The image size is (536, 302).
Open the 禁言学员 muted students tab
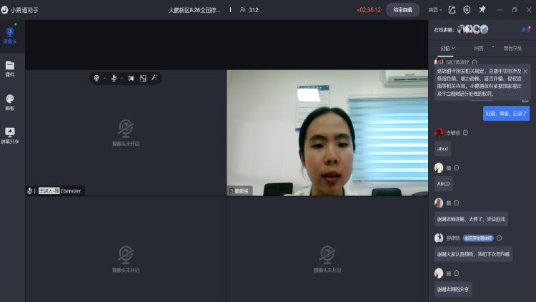coord(513,49)
